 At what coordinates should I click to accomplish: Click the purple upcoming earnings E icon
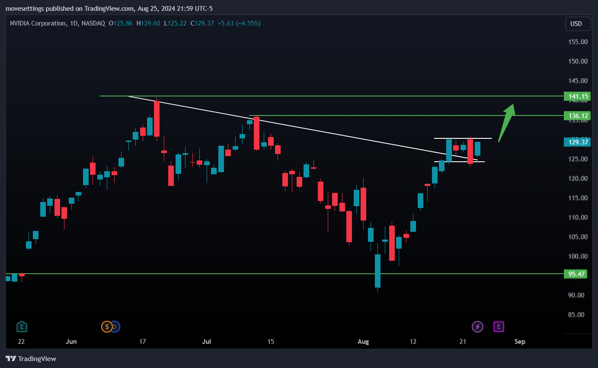[499, 326]
